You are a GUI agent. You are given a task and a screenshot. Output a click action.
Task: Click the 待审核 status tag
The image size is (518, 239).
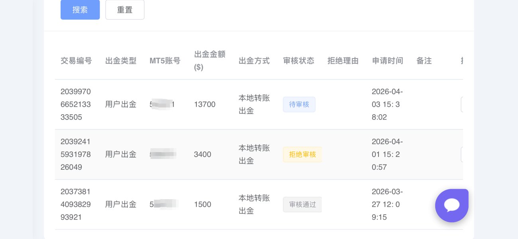[299, 104]
